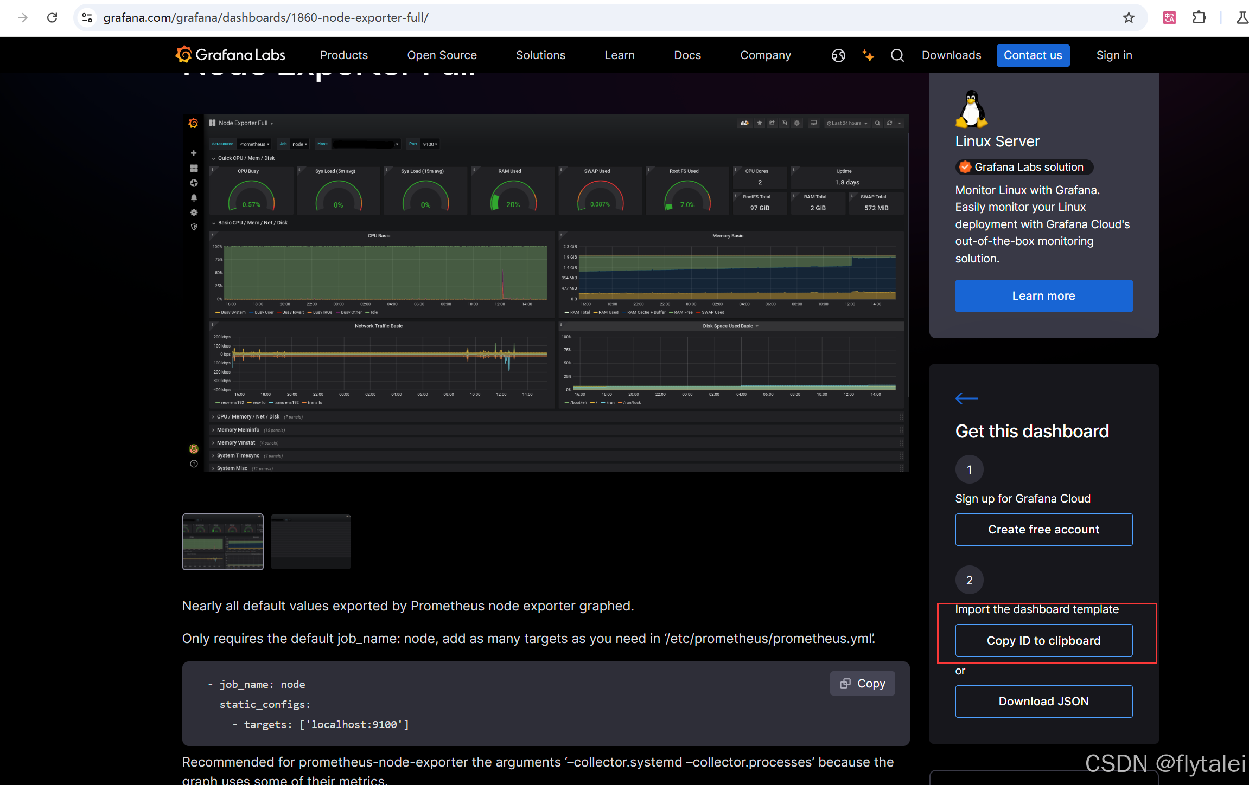The width and height of the screenshot is (1249, 785).
Task: Reload the page with the refresh icon
Action: 52,18
